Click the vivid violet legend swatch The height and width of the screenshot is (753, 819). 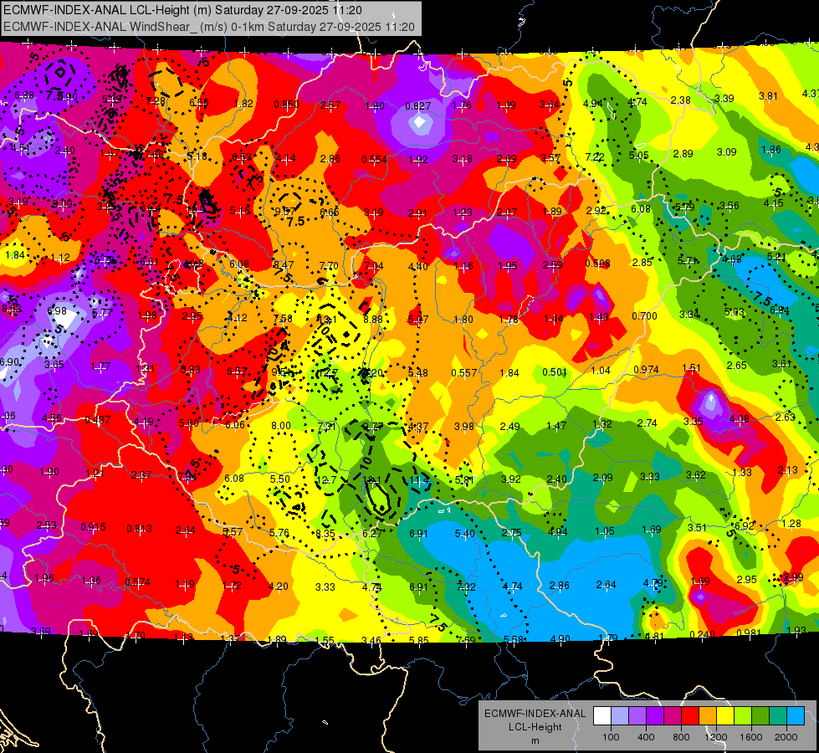click(x=655, y=716)
